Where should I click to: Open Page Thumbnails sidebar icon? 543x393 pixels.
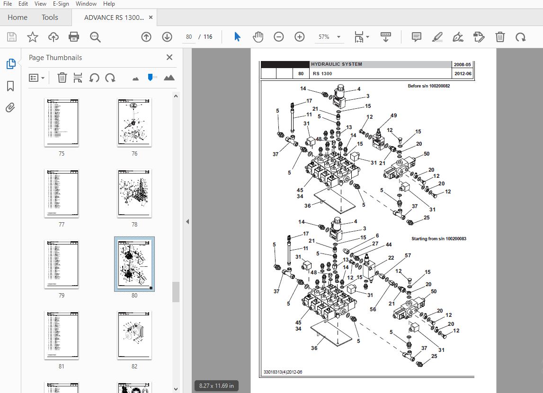(11, 64)
